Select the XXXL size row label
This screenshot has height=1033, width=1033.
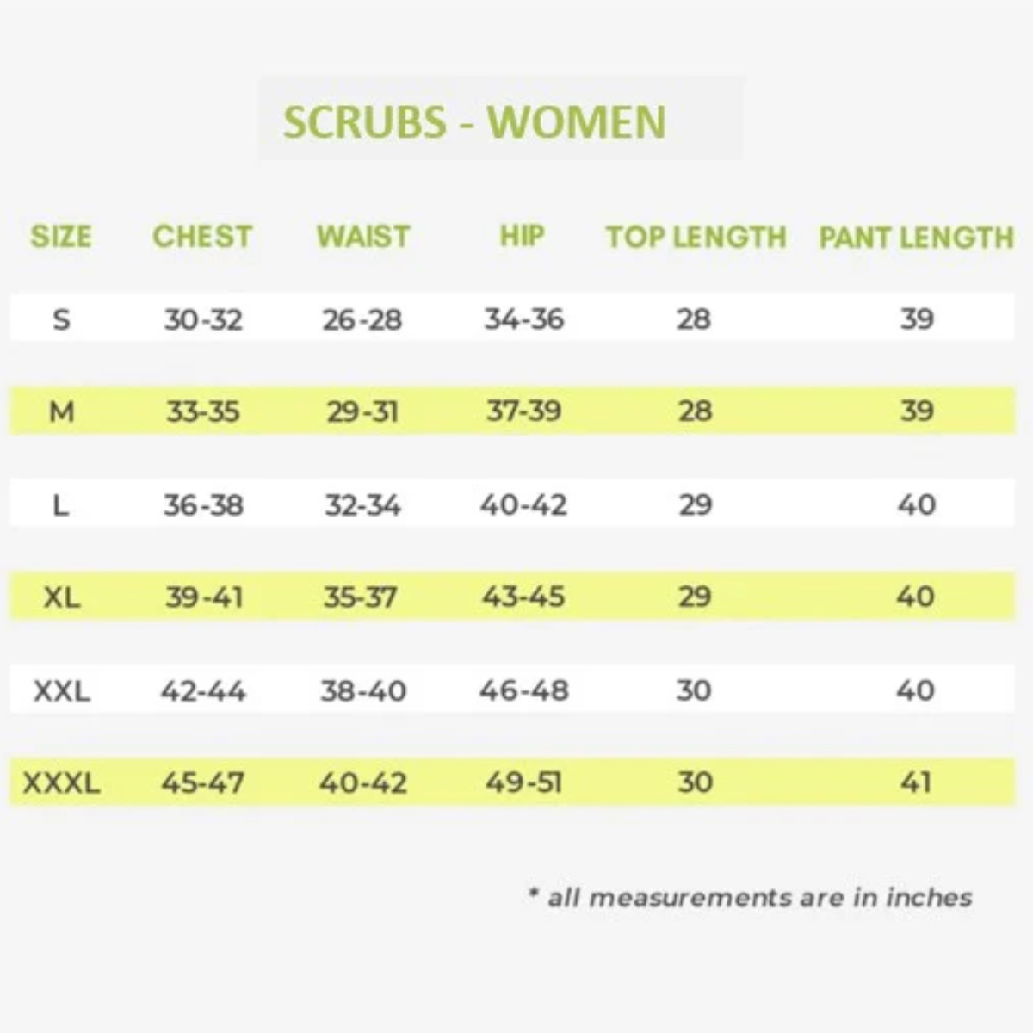[61, 782]
